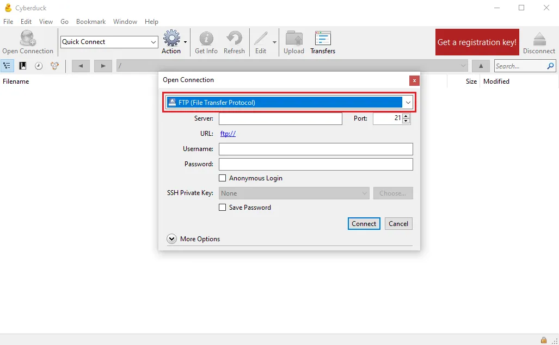Sort by Filename column header
The image size is (559, 345).
[x=16, y=81]
